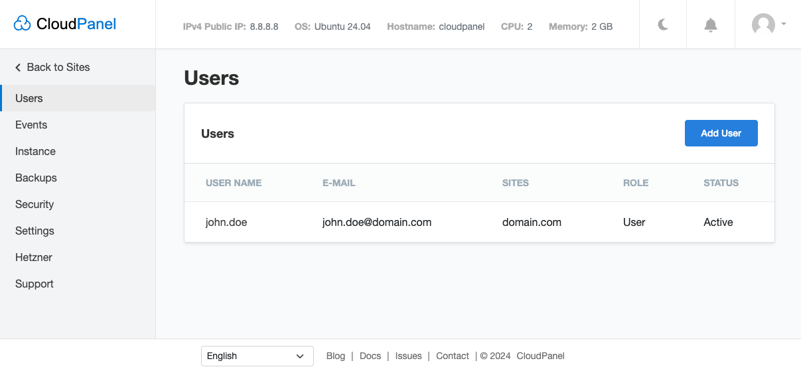Viewport: 801px width, 373px height.
Task: Open the English language dropdown
Action: pos(257,356)
